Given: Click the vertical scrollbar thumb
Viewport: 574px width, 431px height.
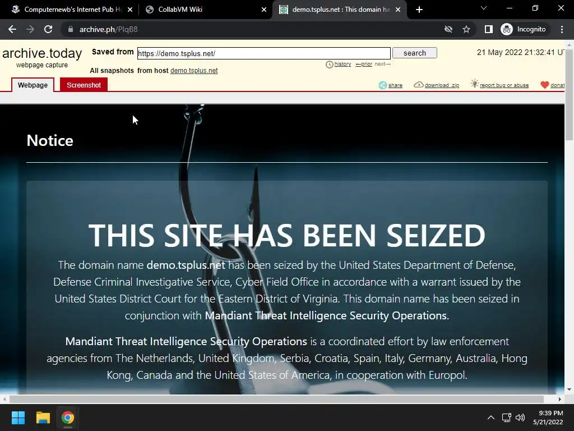Looking at the screenshot, I should point(569,94).
